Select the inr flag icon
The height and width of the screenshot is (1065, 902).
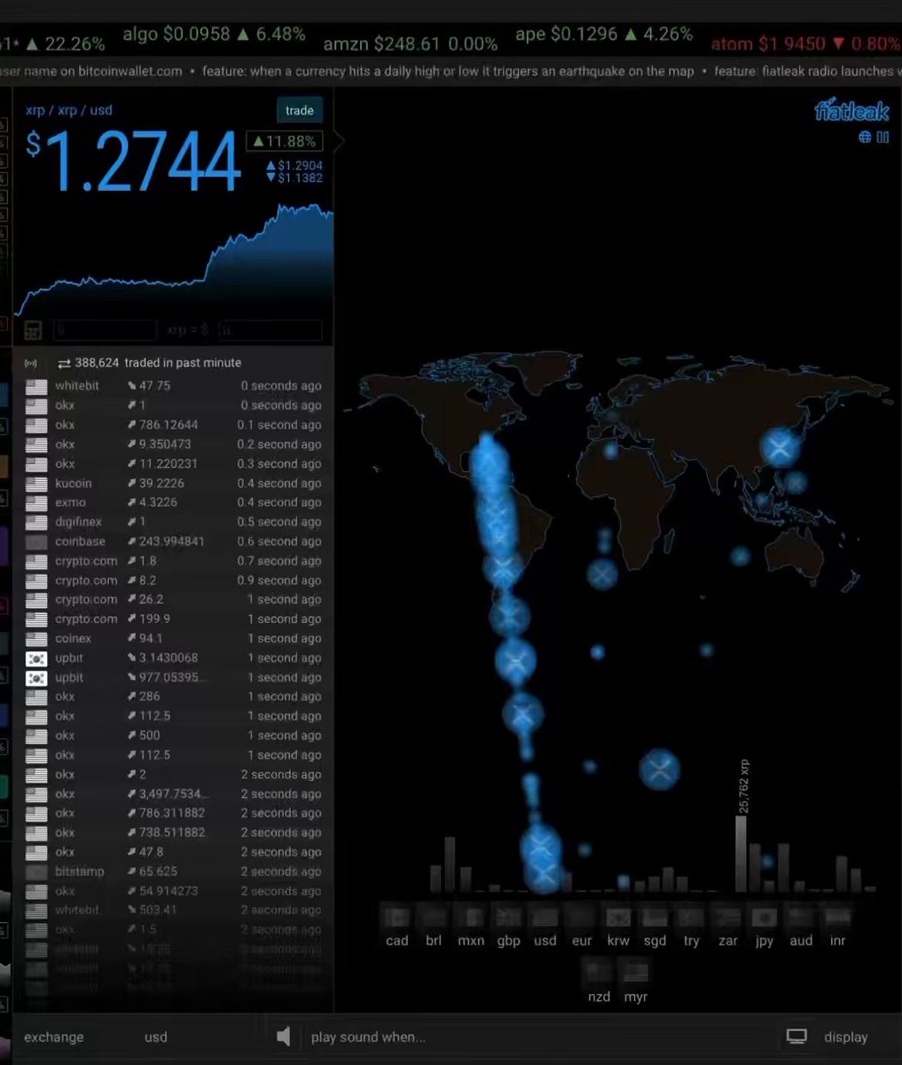coord(837,917)
